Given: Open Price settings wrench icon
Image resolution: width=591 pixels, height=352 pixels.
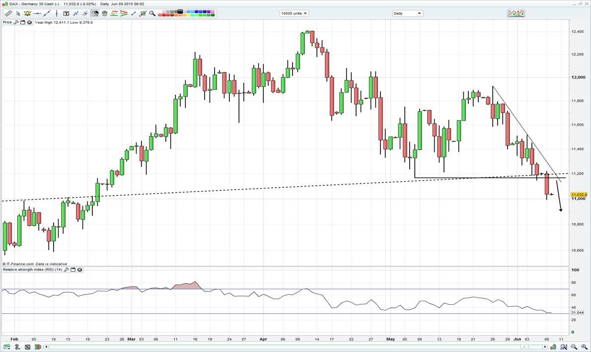Looking at the screenshot, I should click(16, 22).
